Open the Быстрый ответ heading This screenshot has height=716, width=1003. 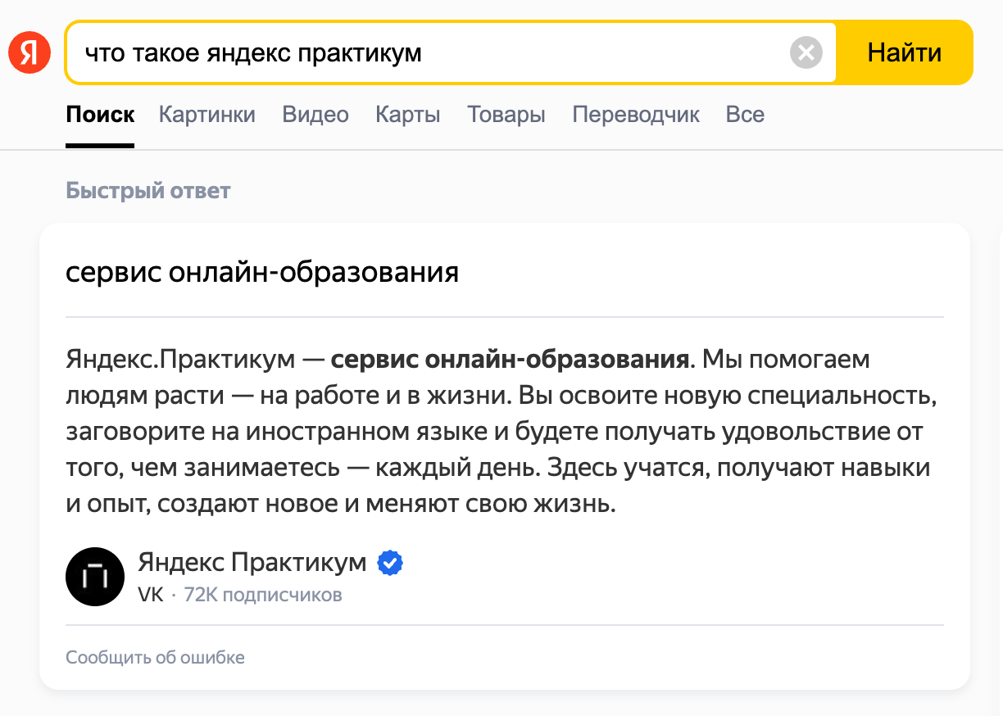click(x=147, y=190)
